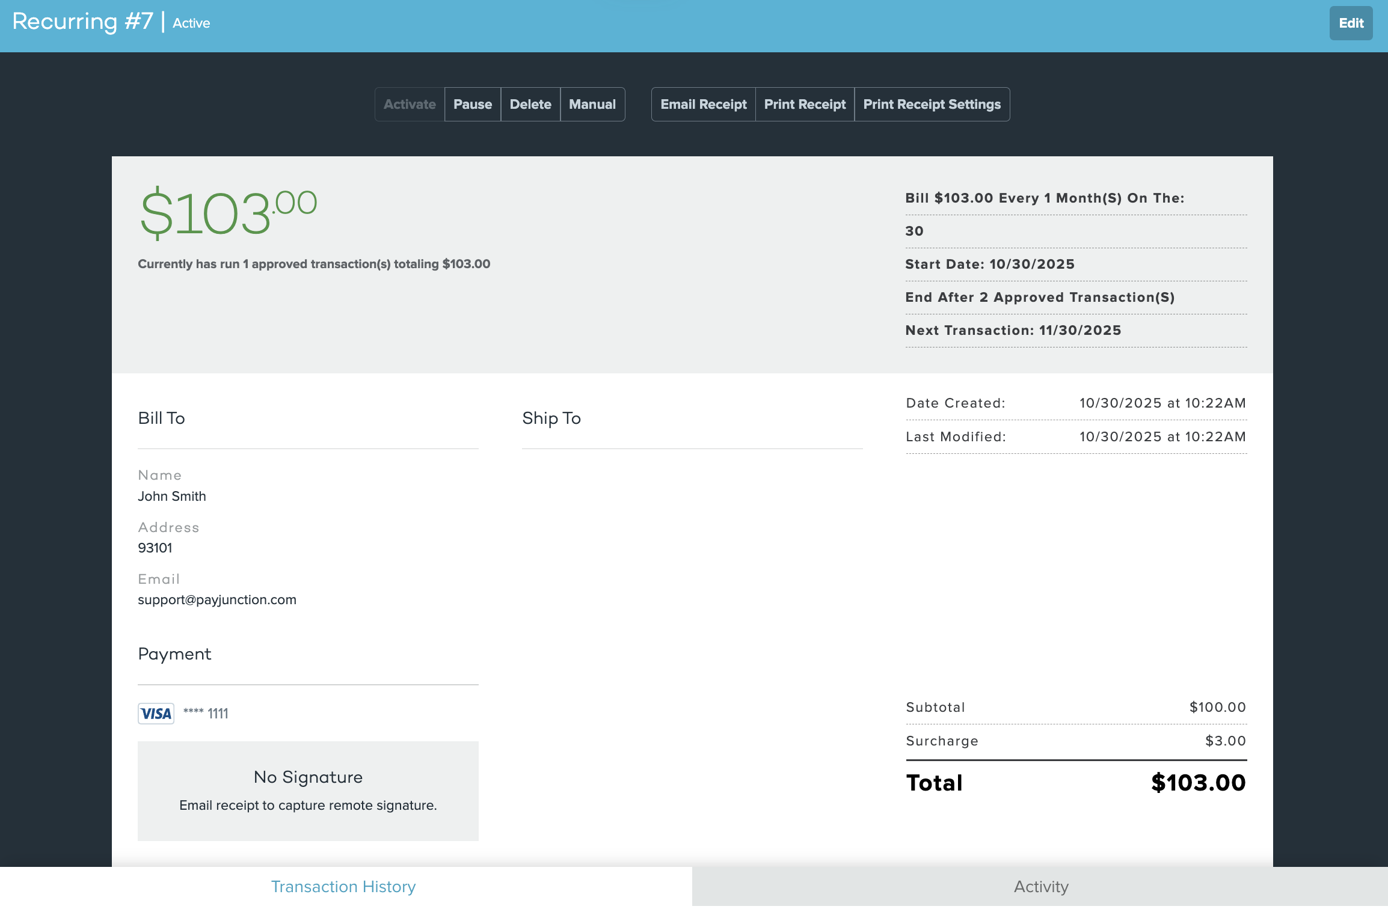The height and width of the screenshot is (915, 1388).
Task: Click Email Receipt button
Action: coord(704,105)
